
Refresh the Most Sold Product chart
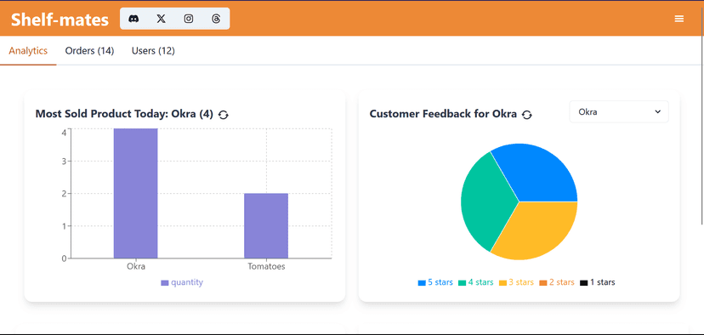coord(223,115)
